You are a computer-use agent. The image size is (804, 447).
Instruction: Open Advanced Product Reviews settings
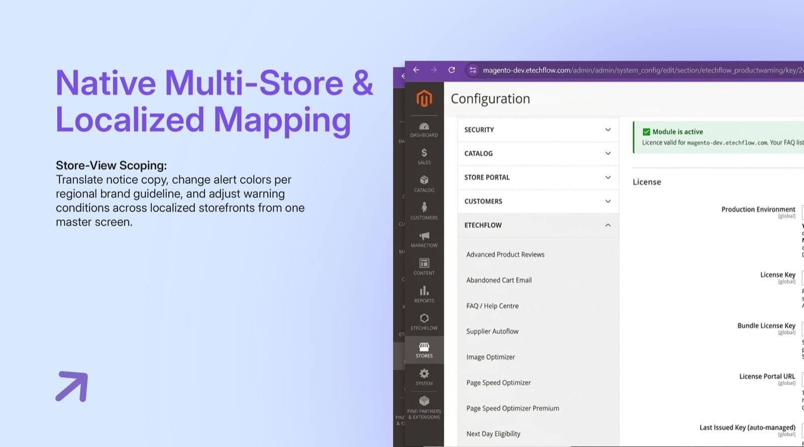coord(505,254)
